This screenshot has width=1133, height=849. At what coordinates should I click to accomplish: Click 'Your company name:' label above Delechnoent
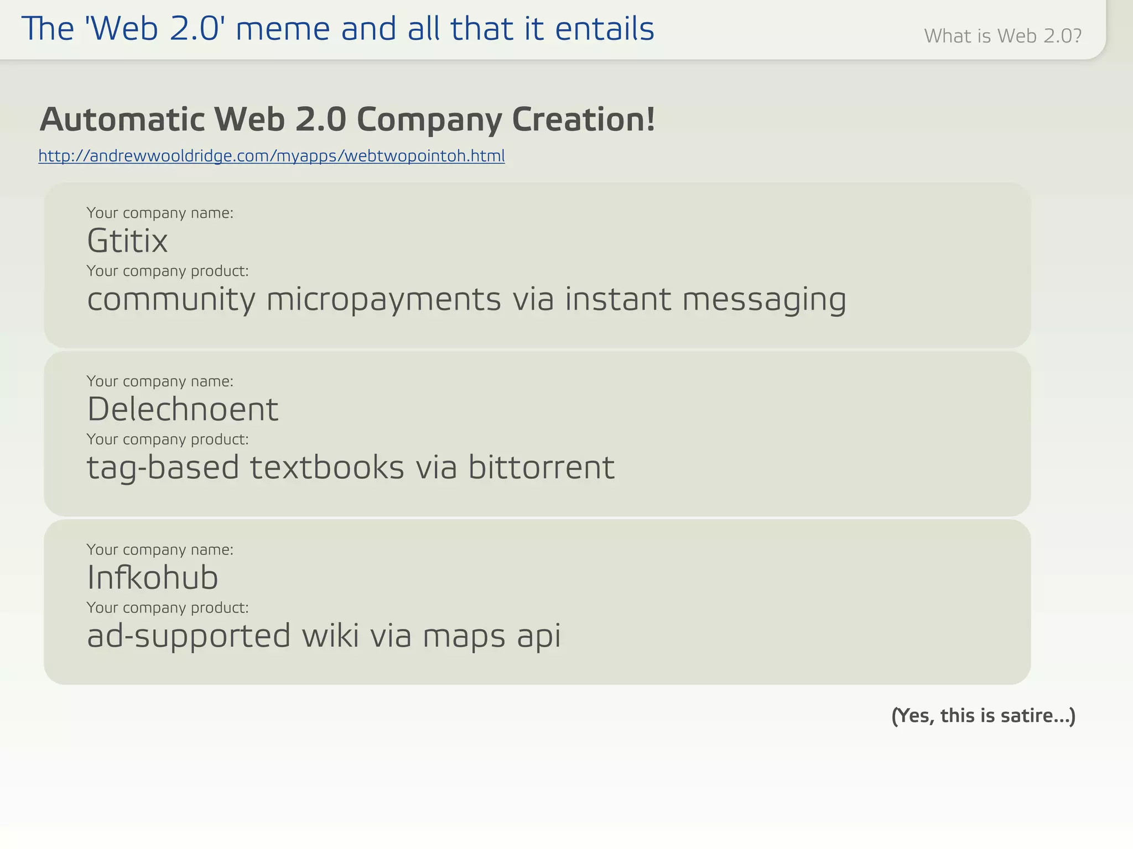(x=160, y=381)
